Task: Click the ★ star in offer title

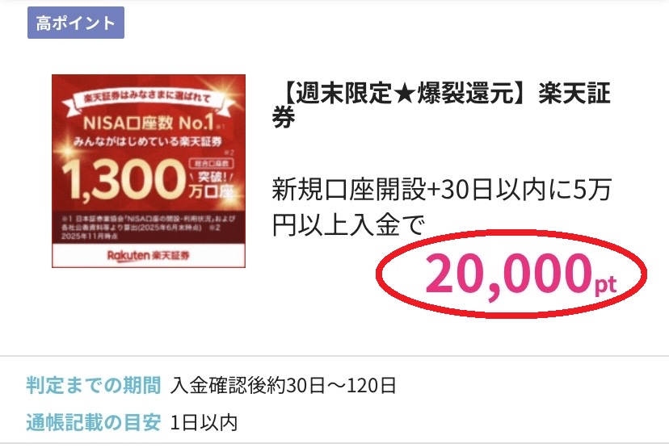Action: [x=405, y=94]
